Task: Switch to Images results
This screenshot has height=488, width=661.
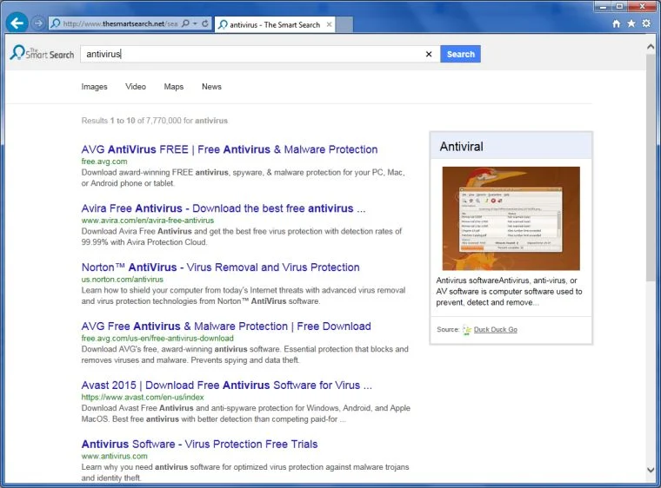Action: (95, 87)
